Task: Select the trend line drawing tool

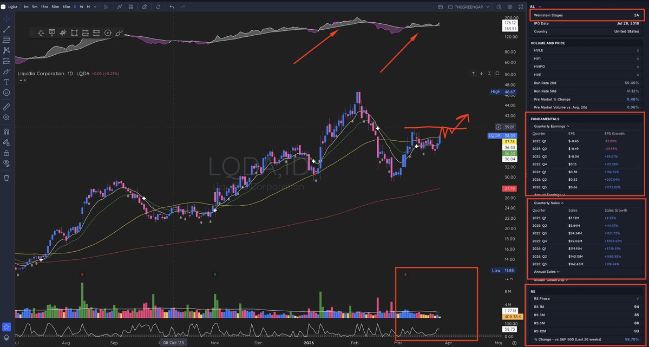Action: [x=6, y=29]
